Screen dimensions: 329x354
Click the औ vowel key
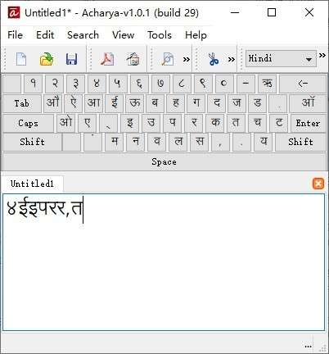tap(52, 103)
